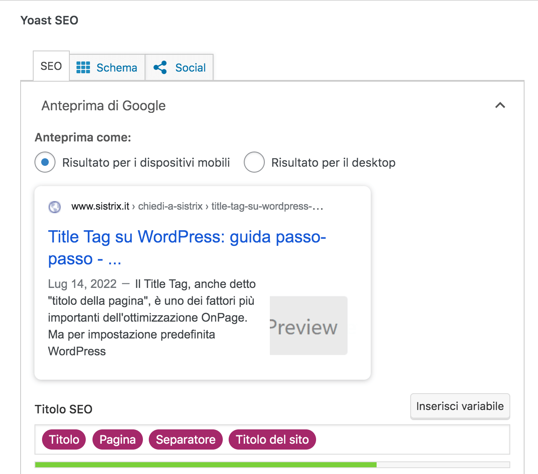The image size is (538, 474).
Task: Click the Social share icon
Action: click(x=160, y=67)
